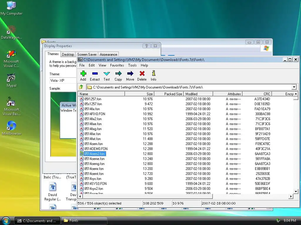301x225 pixels.
Task: Select the file 8514oemt.fon
Action: [x=94, y=173]
